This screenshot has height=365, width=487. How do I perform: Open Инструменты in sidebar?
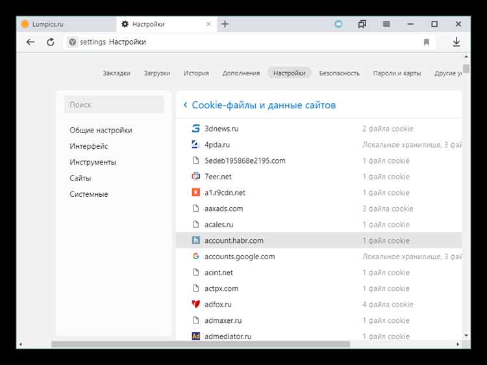[x=93, y=162]
